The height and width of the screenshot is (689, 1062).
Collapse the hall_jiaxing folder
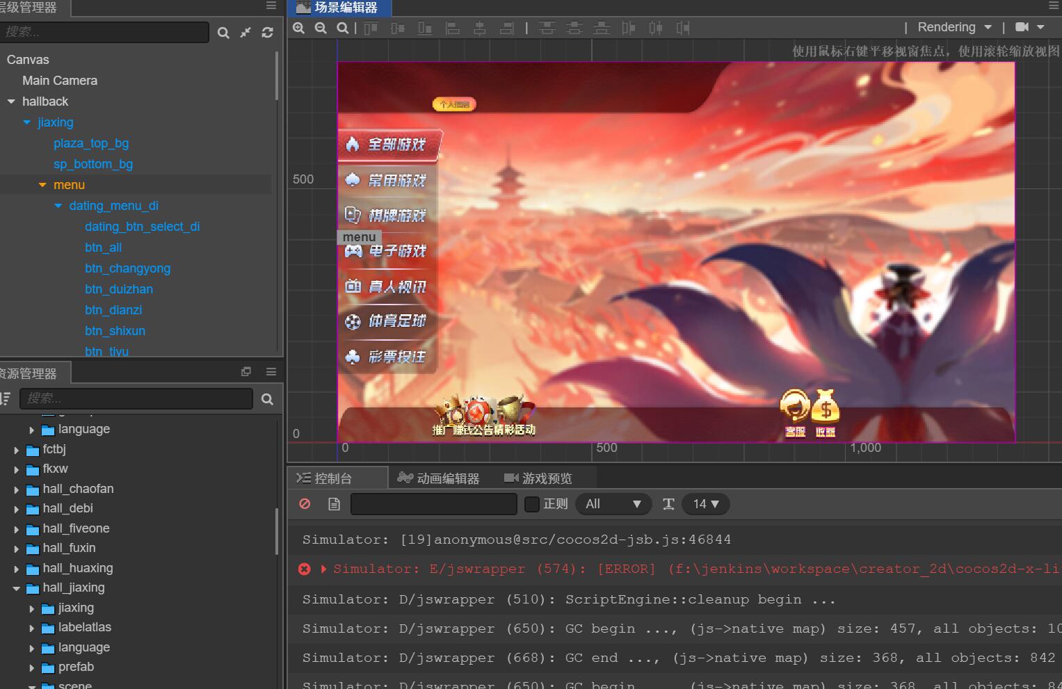pos(17,588)
